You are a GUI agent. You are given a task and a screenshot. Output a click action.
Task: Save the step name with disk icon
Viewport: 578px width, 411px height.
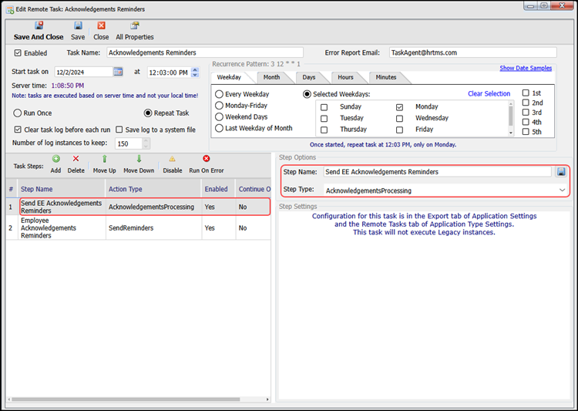pos(561,171)
